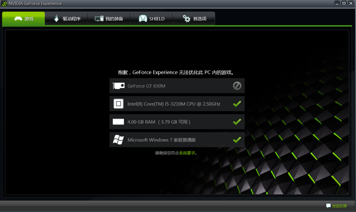
Task: Switch to the SHIELD tab
Action: point(151,19)
